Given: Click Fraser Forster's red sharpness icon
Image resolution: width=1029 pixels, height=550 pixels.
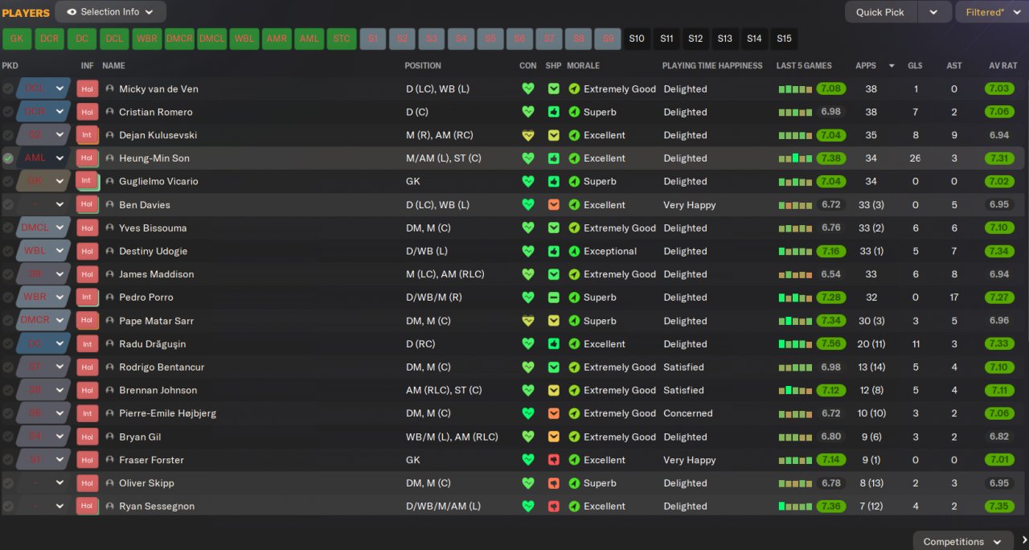Looking at the screenshot, I should 554,460.
